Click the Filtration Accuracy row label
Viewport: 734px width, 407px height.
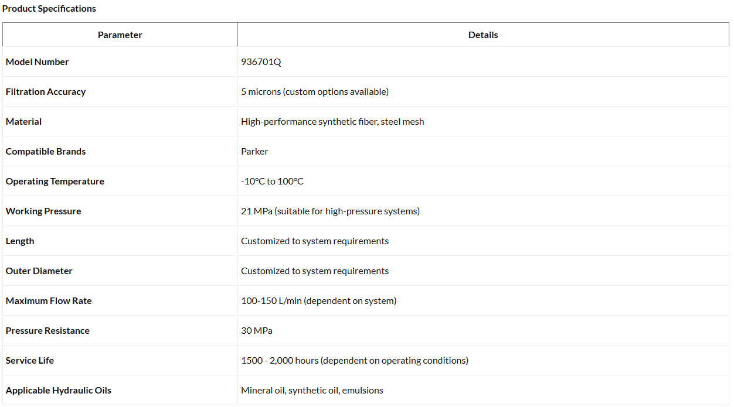46,92
